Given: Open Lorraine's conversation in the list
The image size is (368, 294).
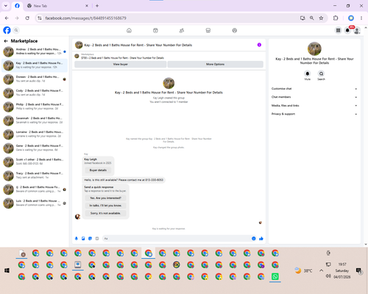Looking at the screenshot, I should 35,134.
